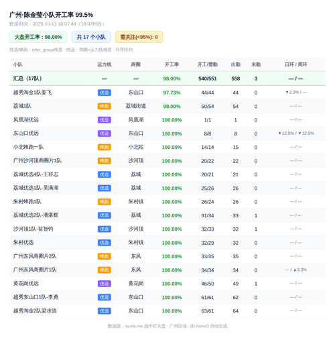Click the 蜂跑 tag in 广州沙河顶商圈片1队 row
Screen dimensions: 335x340
[x=105, y=161]
